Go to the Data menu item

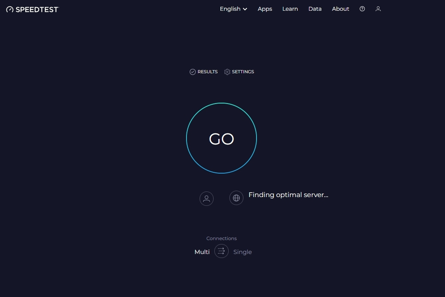point(315,9)
